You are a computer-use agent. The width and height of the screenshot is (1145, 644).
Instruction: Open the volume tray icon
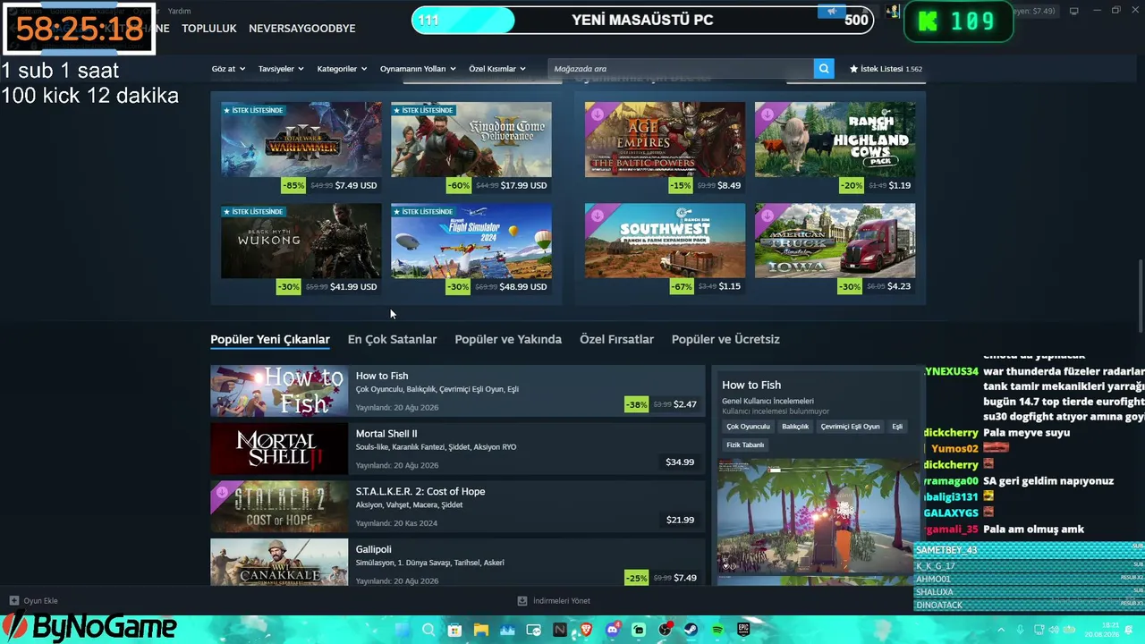coord(1054,630)
